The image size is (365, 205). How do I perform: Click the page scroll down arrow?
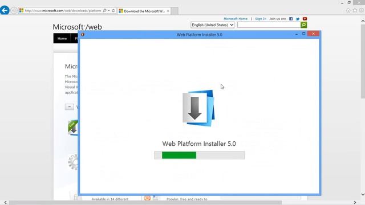pos(363,194)
